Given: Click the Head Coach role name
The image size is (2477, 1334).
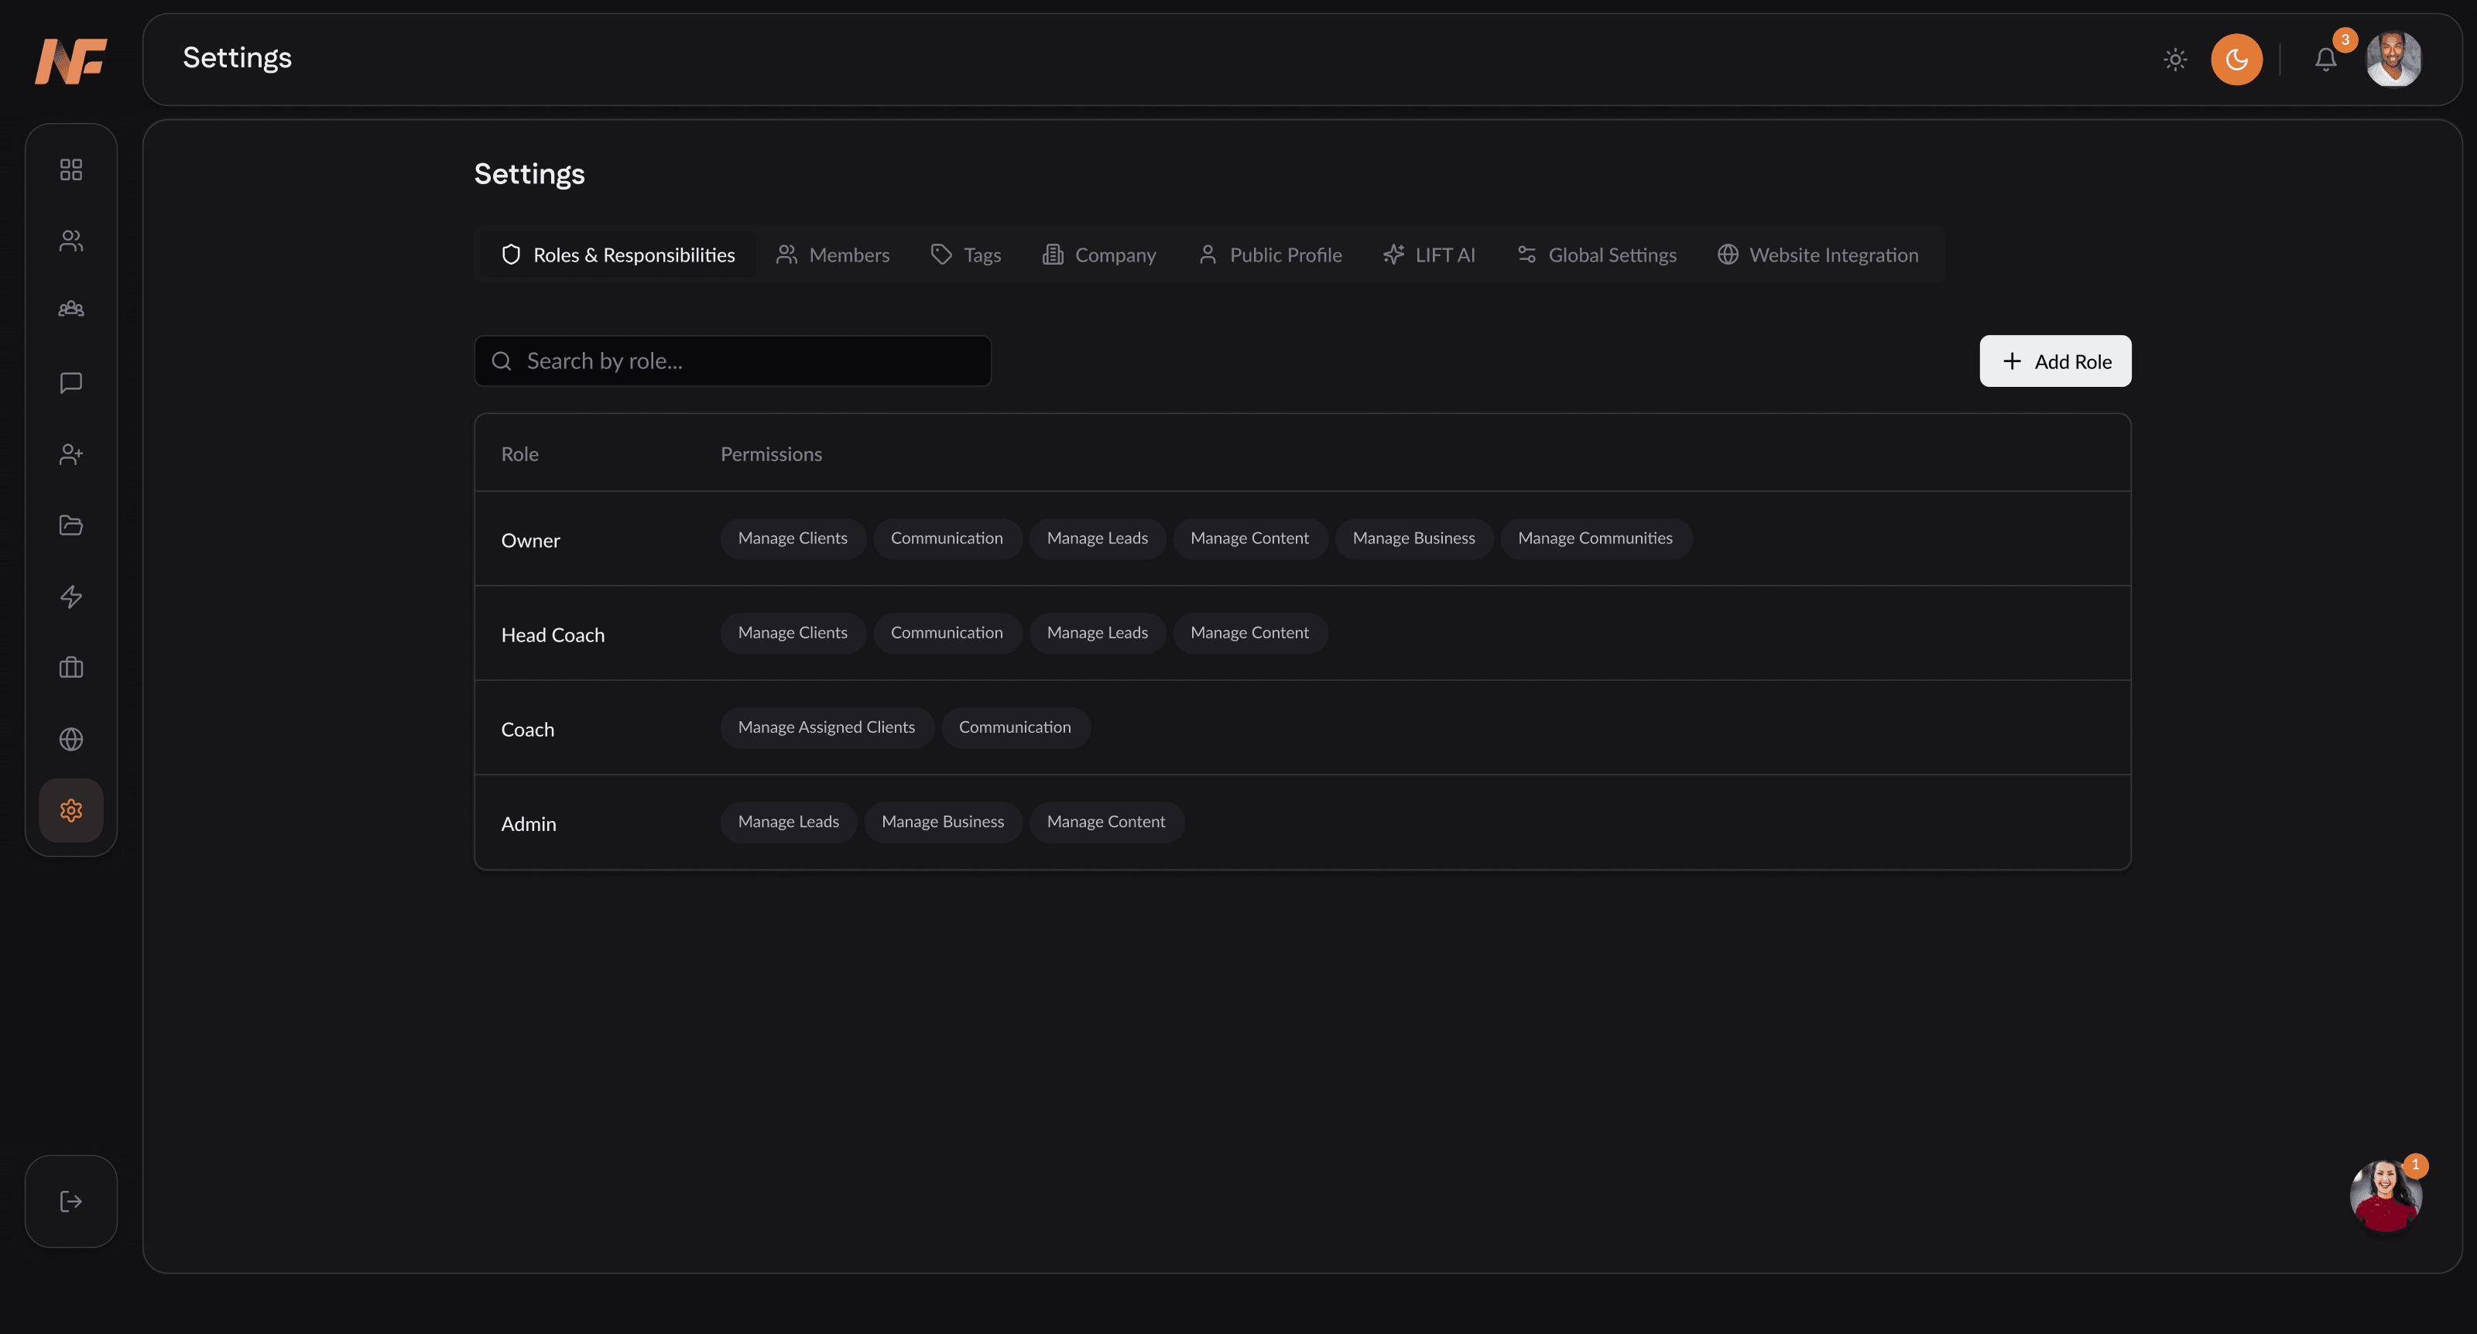Looking at the screenshot, I should tap(553, 635).
